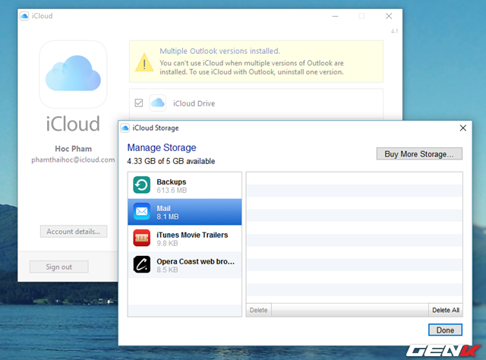Click the Opera Coast browser icon
The height and width of the screenshot is (360, 486).
142,264
